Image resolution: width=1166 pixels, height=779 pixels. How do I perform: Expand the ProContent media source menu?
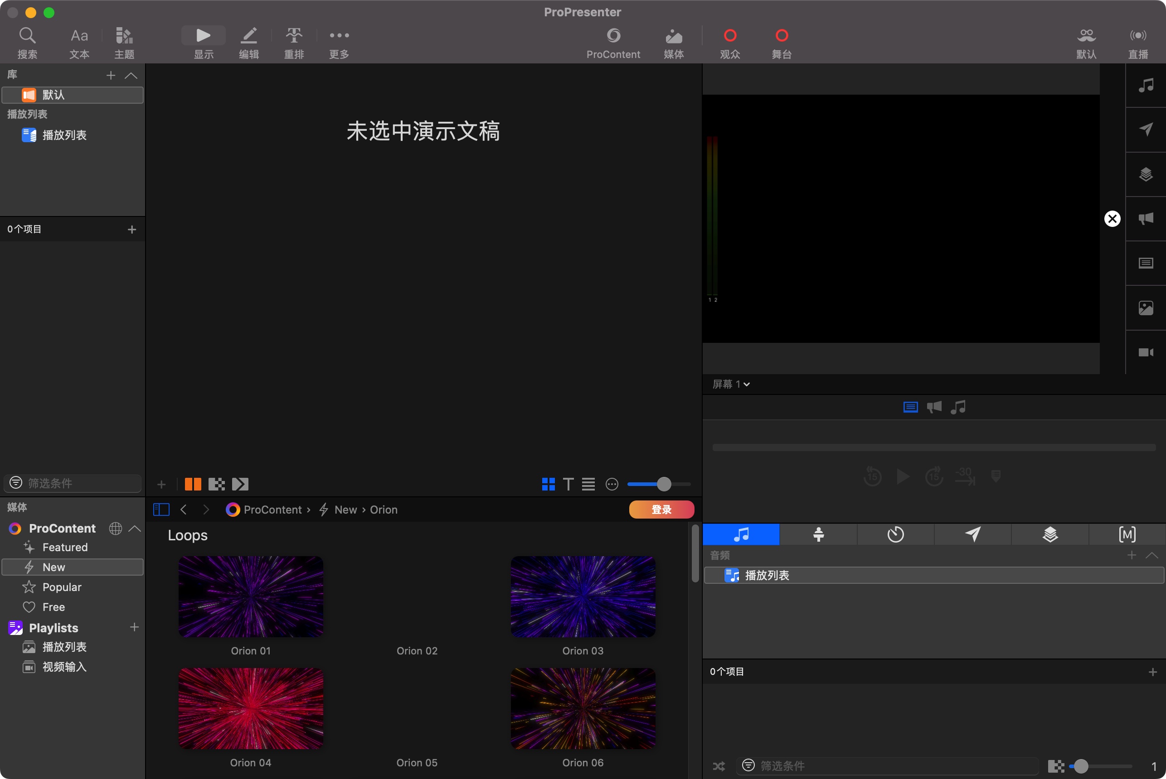pos(135,528)
